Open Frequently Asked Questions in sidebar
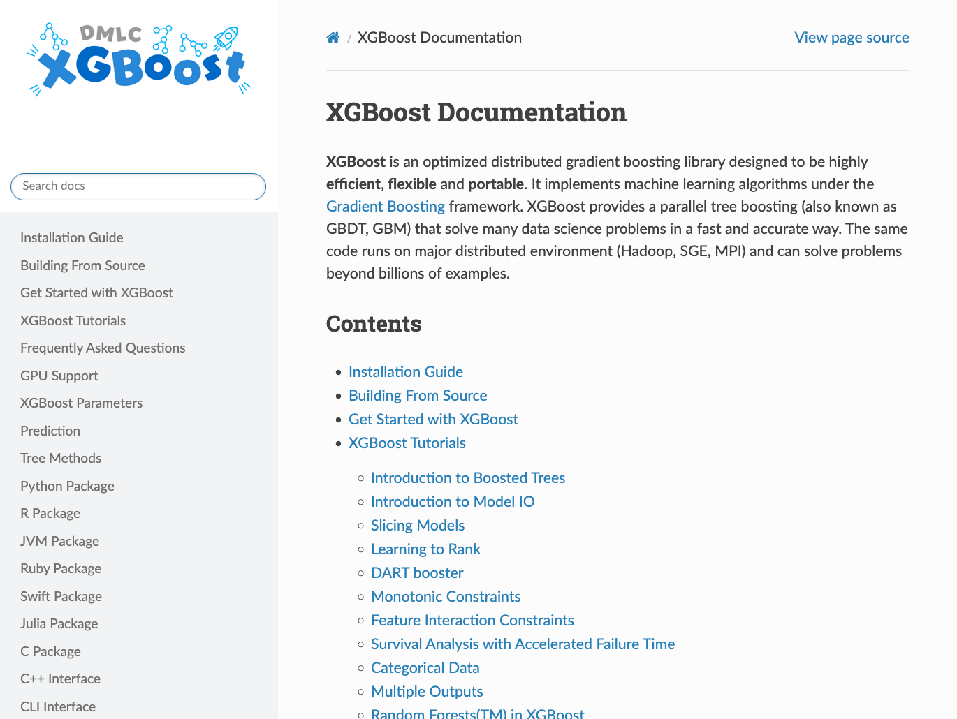Viewport: 957px width, 719px height. (103, 348)
